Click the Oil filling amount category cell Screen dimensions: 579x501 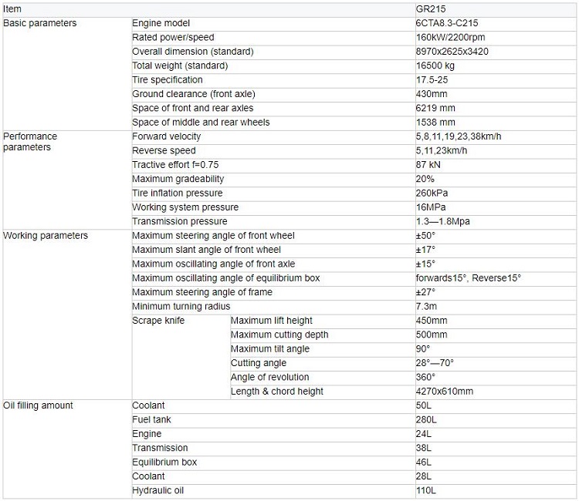[67, 449]
